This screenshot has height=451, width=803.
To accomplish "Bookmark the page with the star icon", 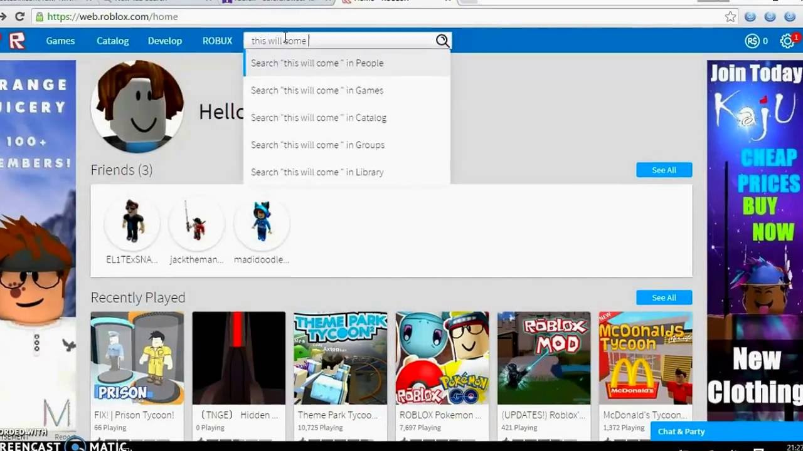I will [730, 17].
